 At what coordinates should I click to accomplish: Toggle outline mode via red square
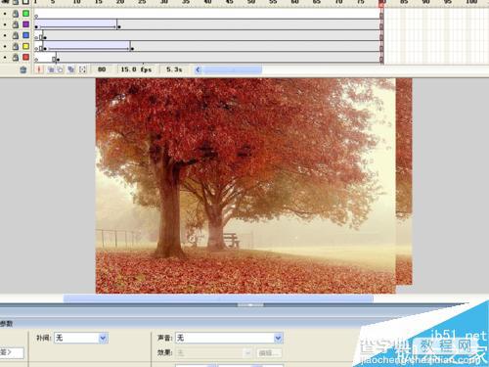point(25,58)
